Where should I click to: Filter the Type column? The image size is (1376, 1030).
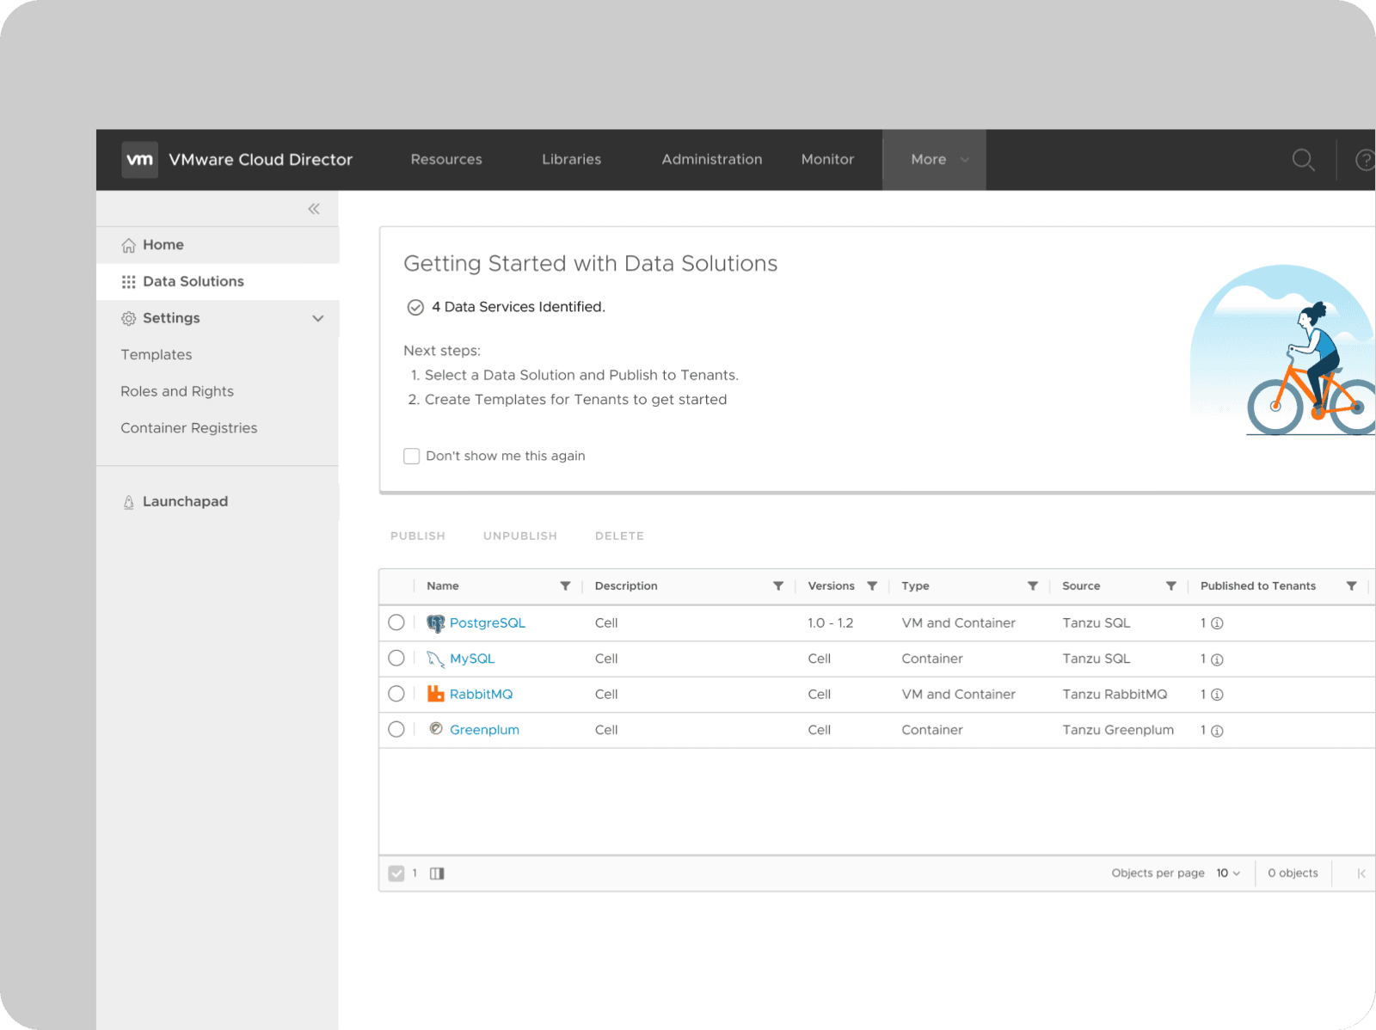(x=1033, y=586)
